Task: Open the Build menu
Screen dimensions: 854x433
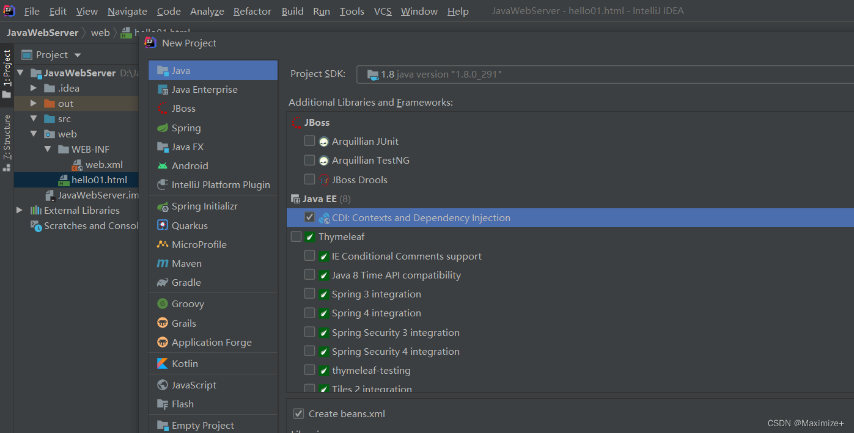Action: click(292, 11)
